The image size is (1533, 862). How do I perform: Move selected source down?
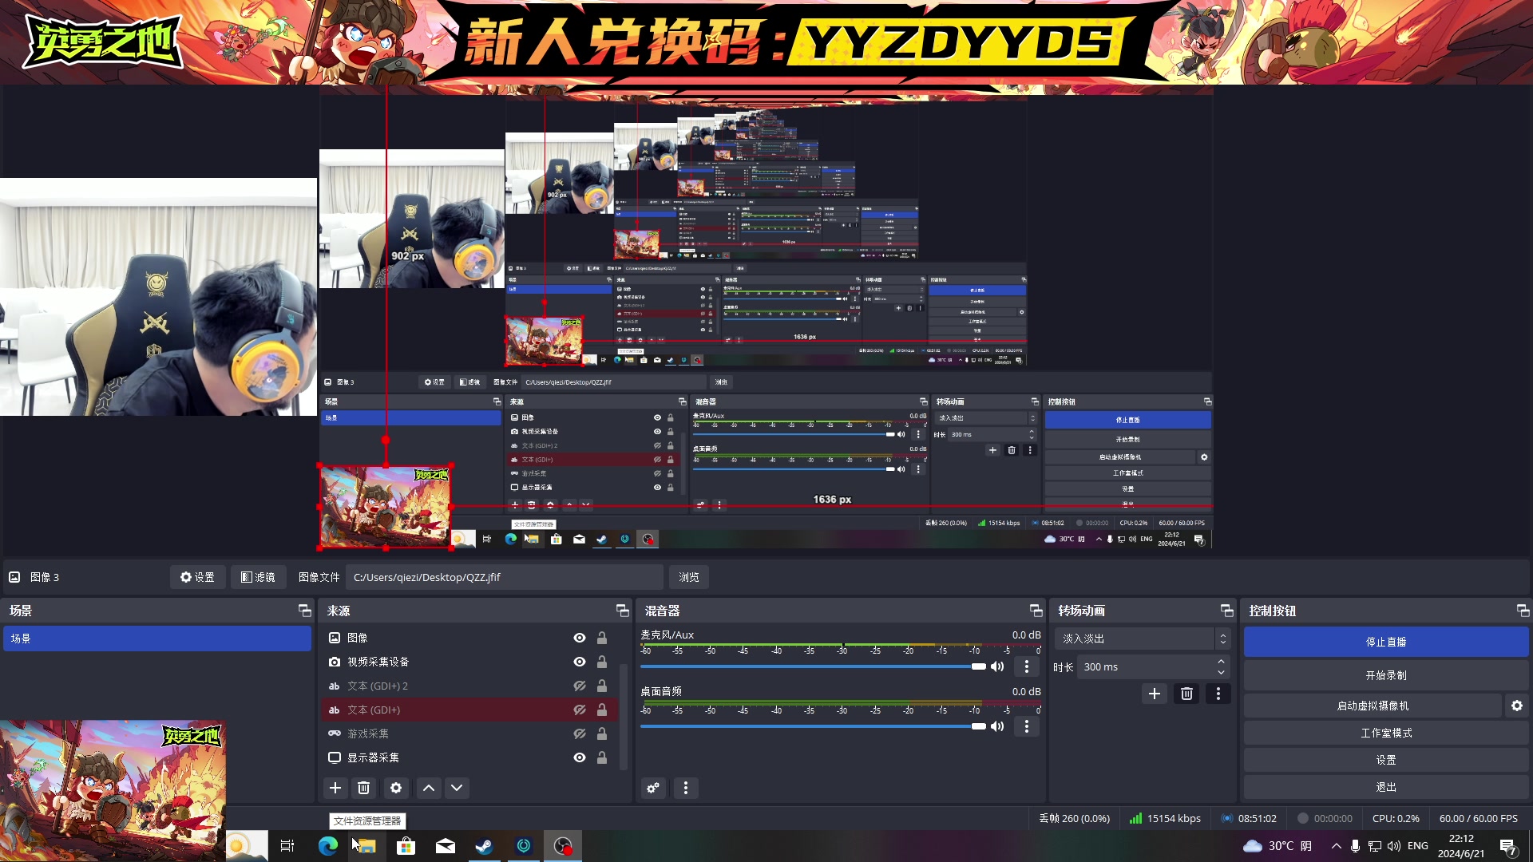point(457,788)
